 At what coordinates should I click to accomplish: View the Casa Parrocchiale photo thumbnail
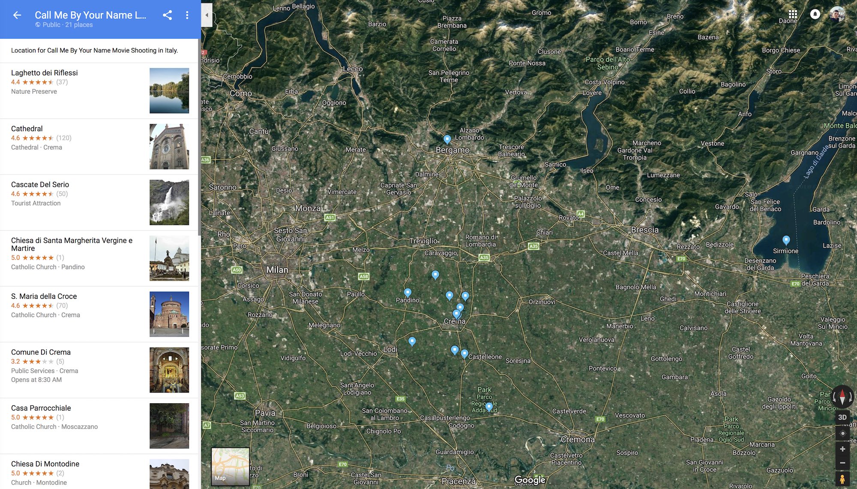tap(169, 426)
